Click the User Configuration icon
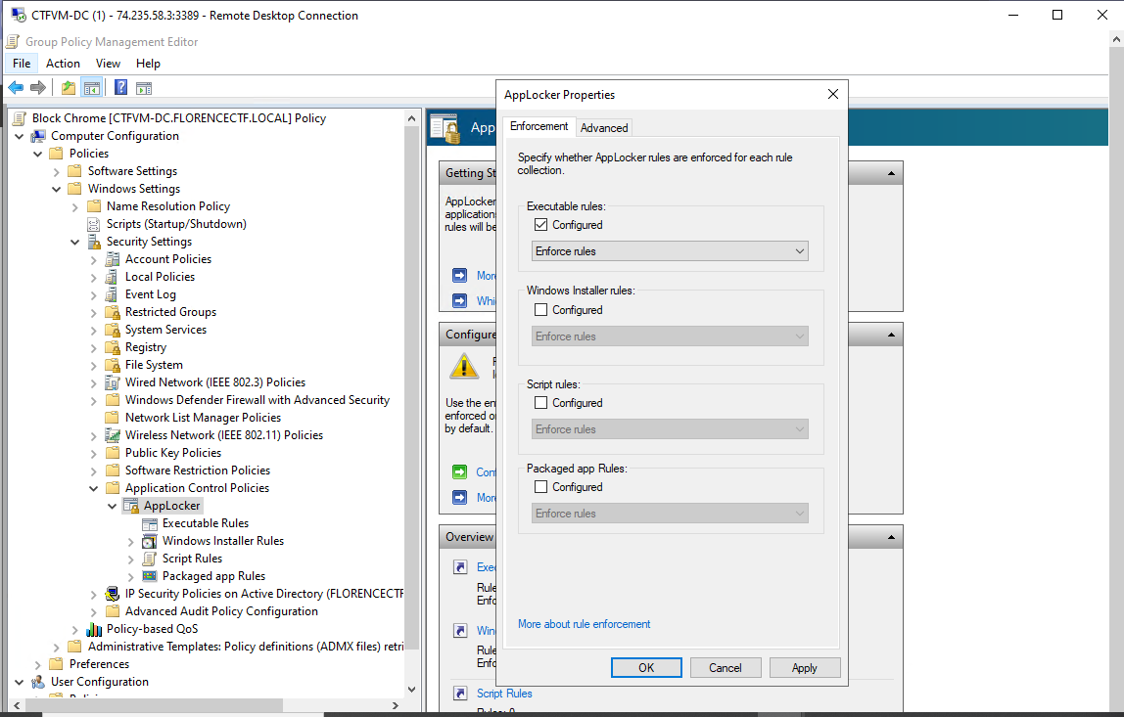 (38, 682)
